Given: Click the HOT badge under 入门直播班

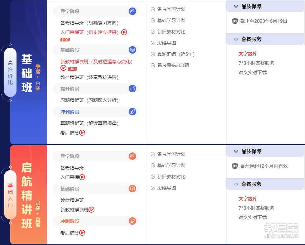Looking at the screenshot, I should tap(65, 40).
